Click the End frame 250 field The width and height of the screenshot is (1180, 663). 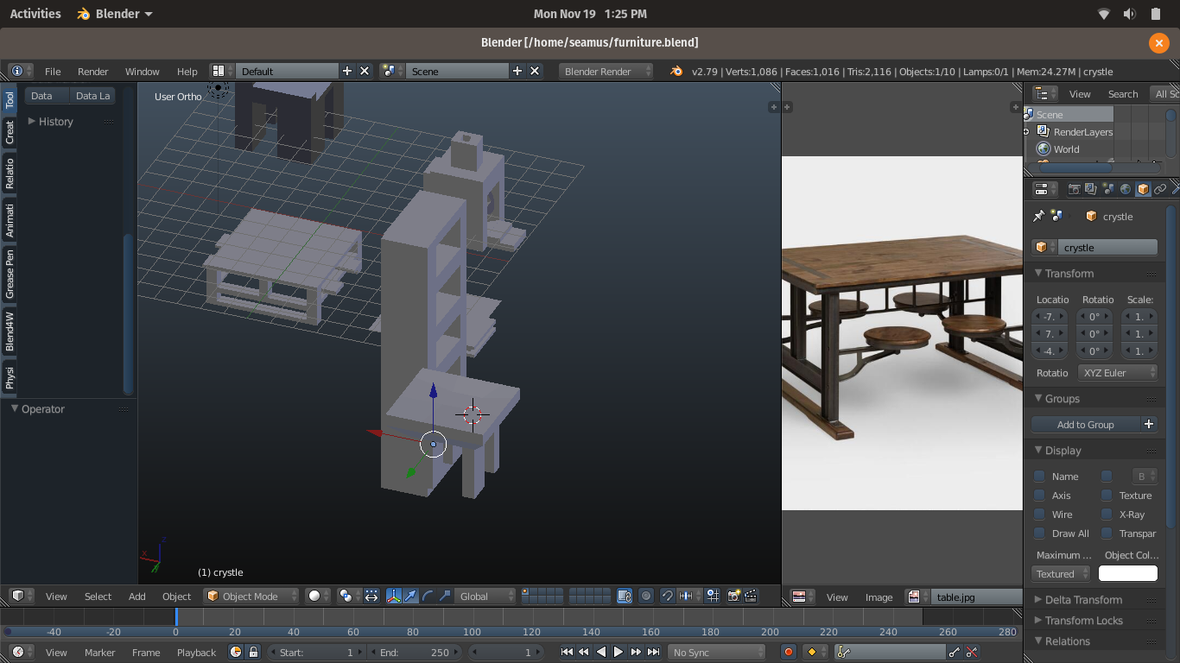point(415,652)
